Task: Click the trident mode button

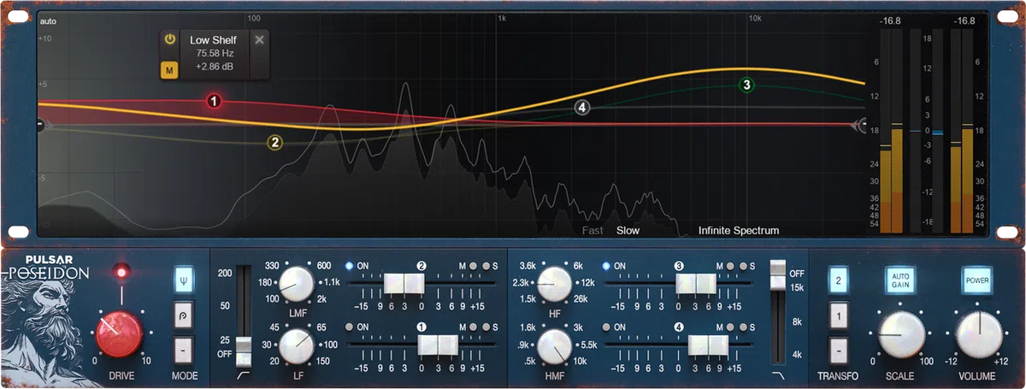Action: 184,279
